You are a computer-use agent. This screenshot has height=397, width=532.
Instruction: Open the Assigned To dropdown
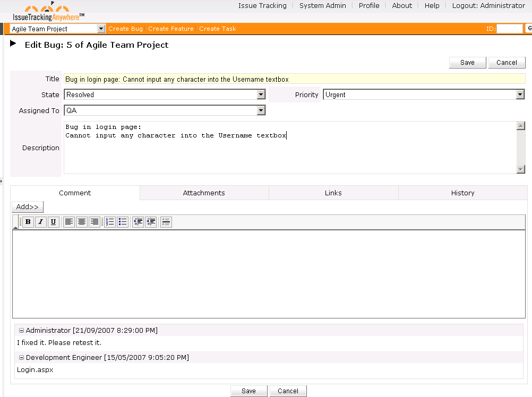pyautogui.click(x=261, y=110)
